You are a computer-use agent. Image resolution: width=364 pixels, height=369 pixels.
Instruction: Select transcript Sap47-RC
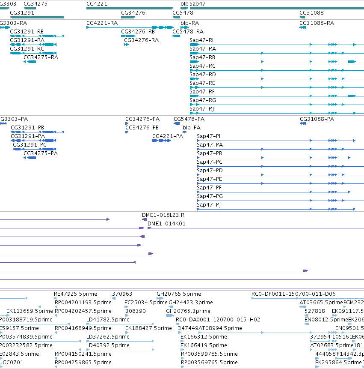[x=277, y=70]
